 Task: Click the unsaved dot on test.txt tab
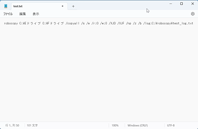coord(63,6)
